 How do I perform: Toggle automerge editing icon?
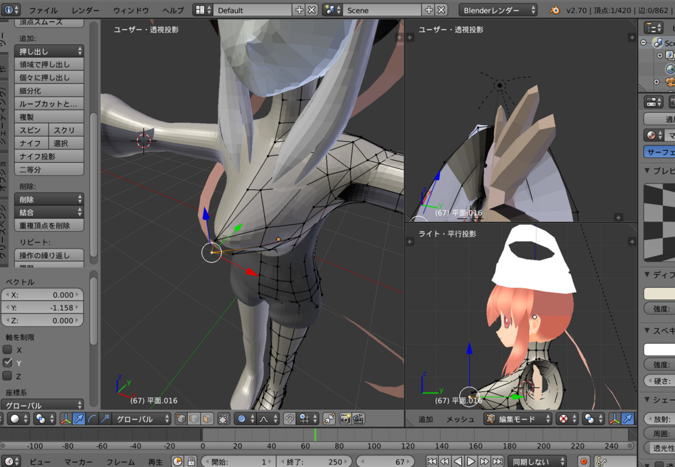(329, 418)
